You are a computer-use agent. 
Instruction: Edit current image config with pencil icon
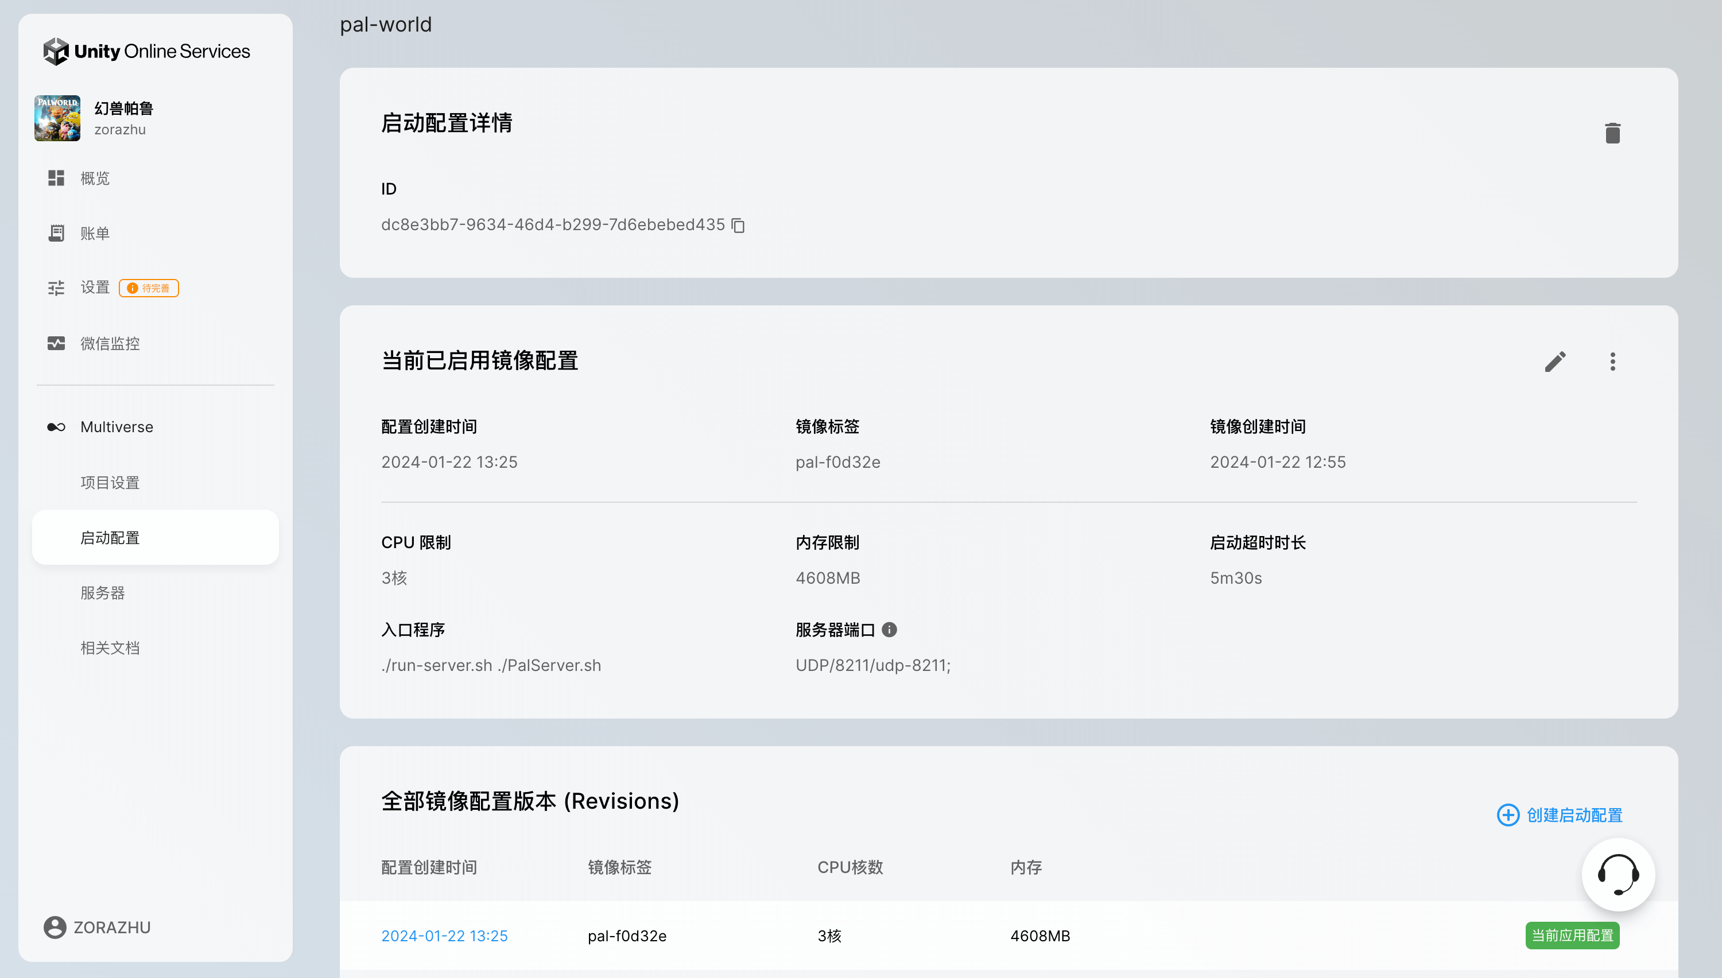(x=1555, y=362)
